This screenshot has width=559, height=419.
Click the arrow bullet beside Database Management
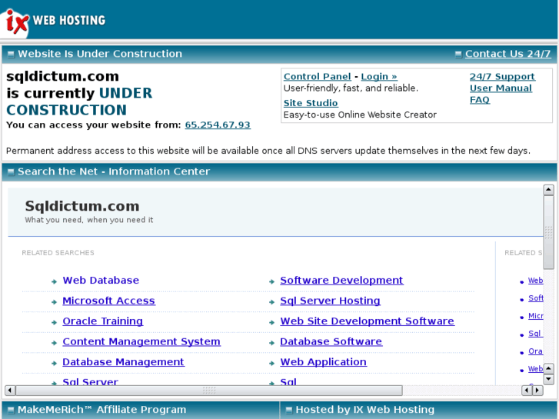point(54,363)
